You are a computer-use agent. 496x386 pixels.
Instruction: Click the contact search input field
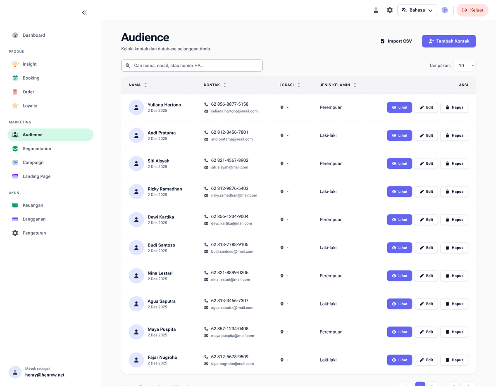coord(192,65)
